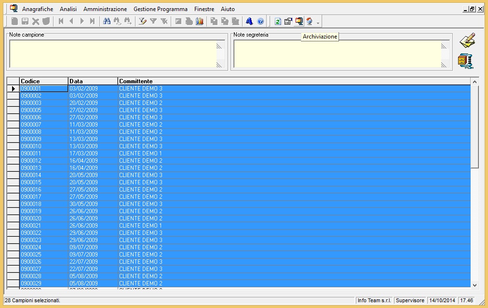Viewport: 488px width, 308px height.
Task: Click the '28 Campioni selezionati.' status text
Action: click(x=33, y=301)
